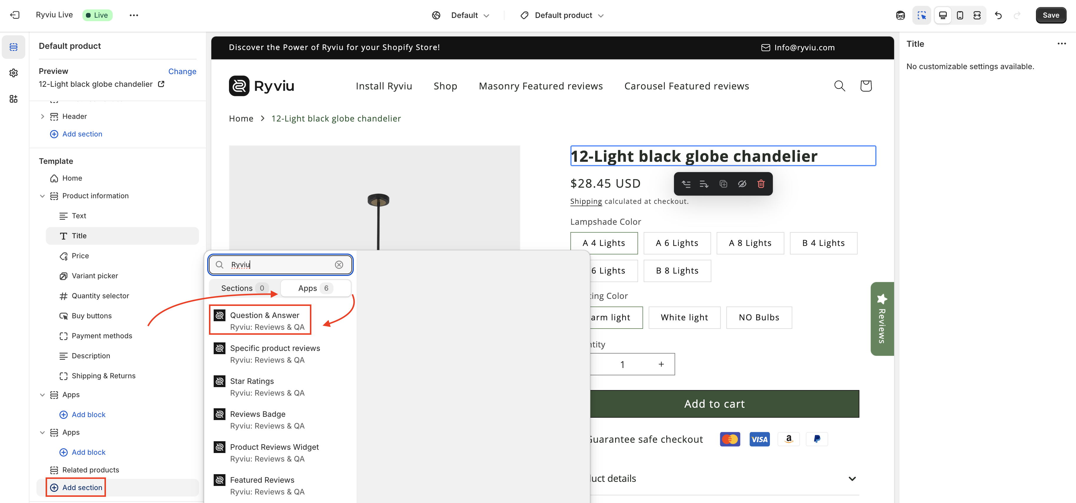
Task: Click the redo arrow
Action: point(1017,15)
